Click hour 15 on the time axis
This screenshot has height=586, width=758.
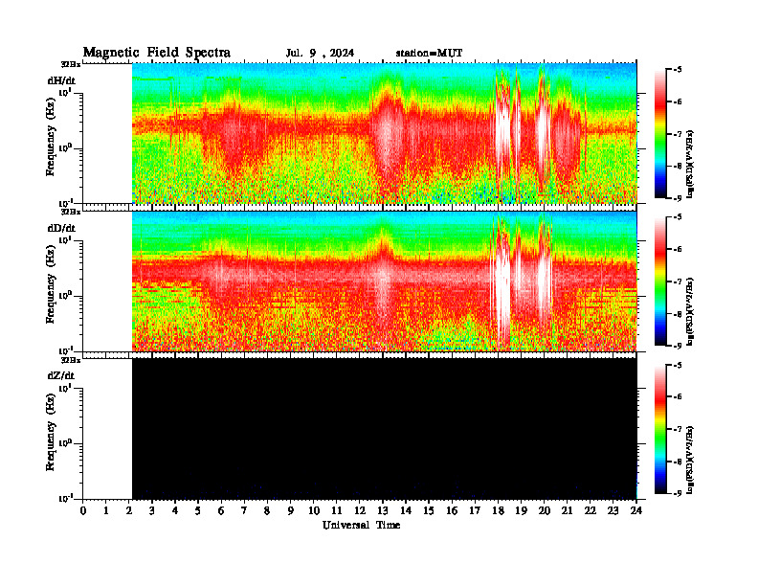[x=429, y=510]
